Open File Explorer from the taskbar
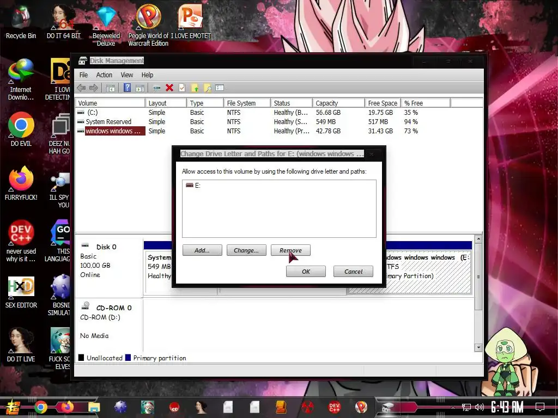This screenshot has width=558, height=418. click(x=94, y=407)
